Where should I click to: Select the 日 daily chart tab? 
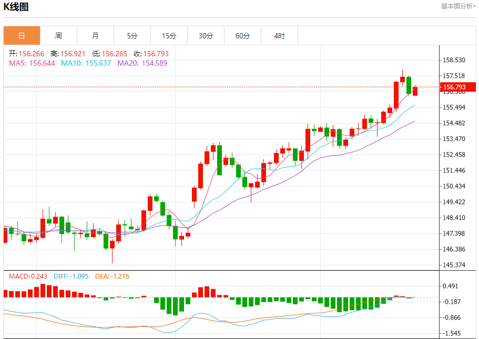click(22, 36)
